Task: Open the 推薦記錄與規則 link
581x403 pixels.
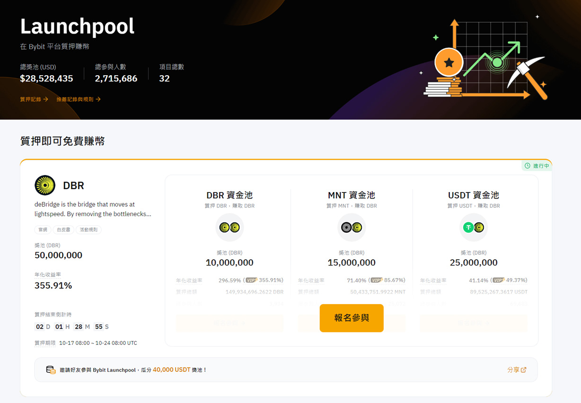Action: 76,99
